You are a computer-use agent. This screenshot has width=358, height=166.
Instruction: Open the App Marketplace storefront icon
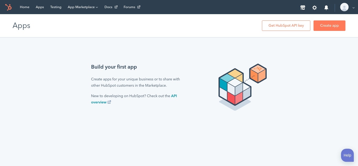click(303, 7)
